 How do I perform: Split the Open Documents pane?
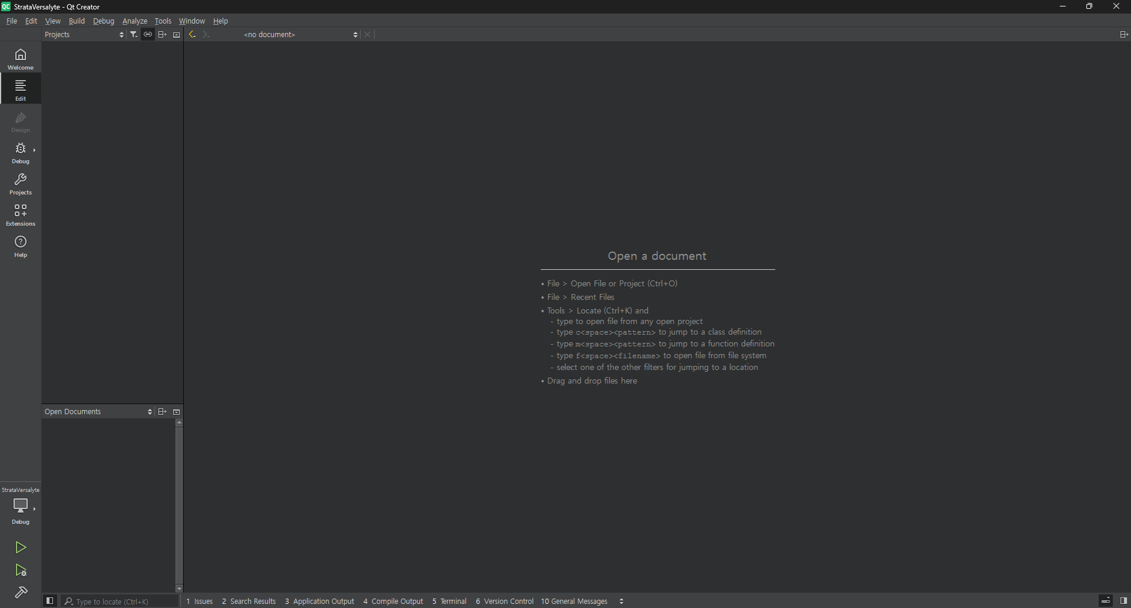163,412
